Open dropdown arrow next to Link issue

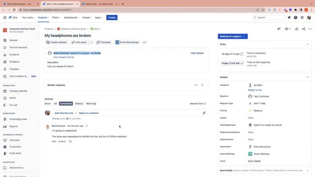pos(91,42)
